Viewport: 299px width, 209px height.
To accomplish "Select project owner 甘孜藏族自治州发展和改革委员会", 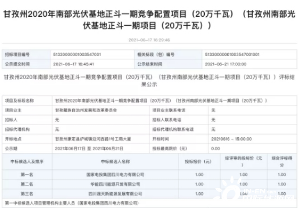I will click(86, 110).
